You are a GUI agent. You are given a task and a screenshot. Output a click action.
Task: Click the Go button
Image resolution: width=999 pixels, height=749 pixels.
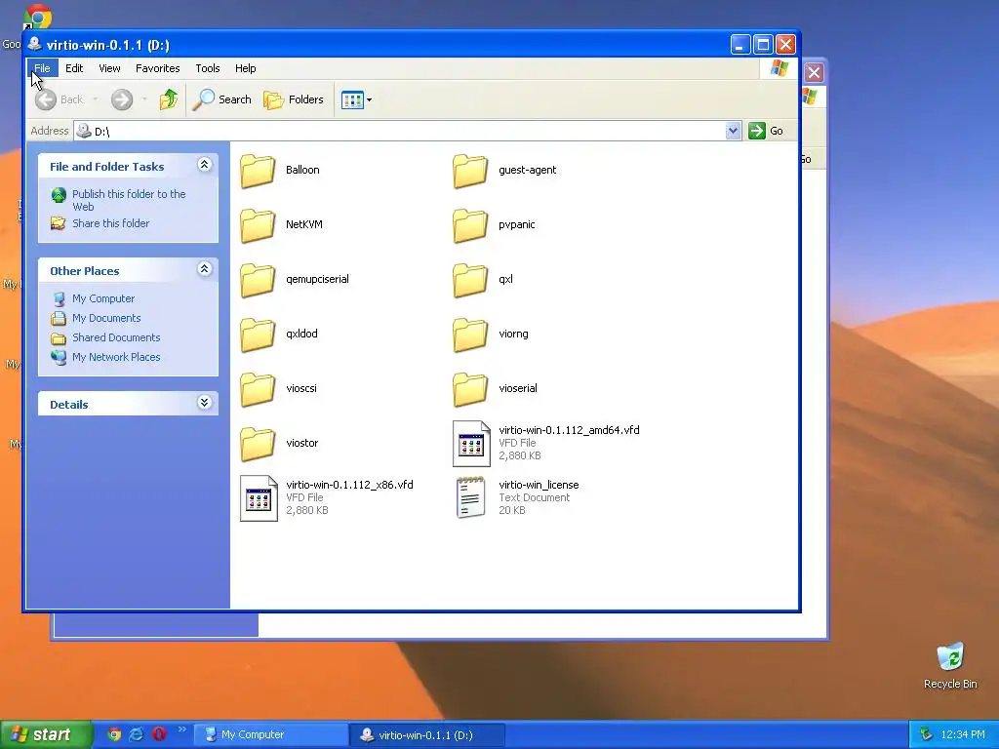tap(766, 131)
